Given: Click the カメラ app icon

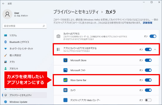Looking at the screenshot, I should [x=65, y=90].
